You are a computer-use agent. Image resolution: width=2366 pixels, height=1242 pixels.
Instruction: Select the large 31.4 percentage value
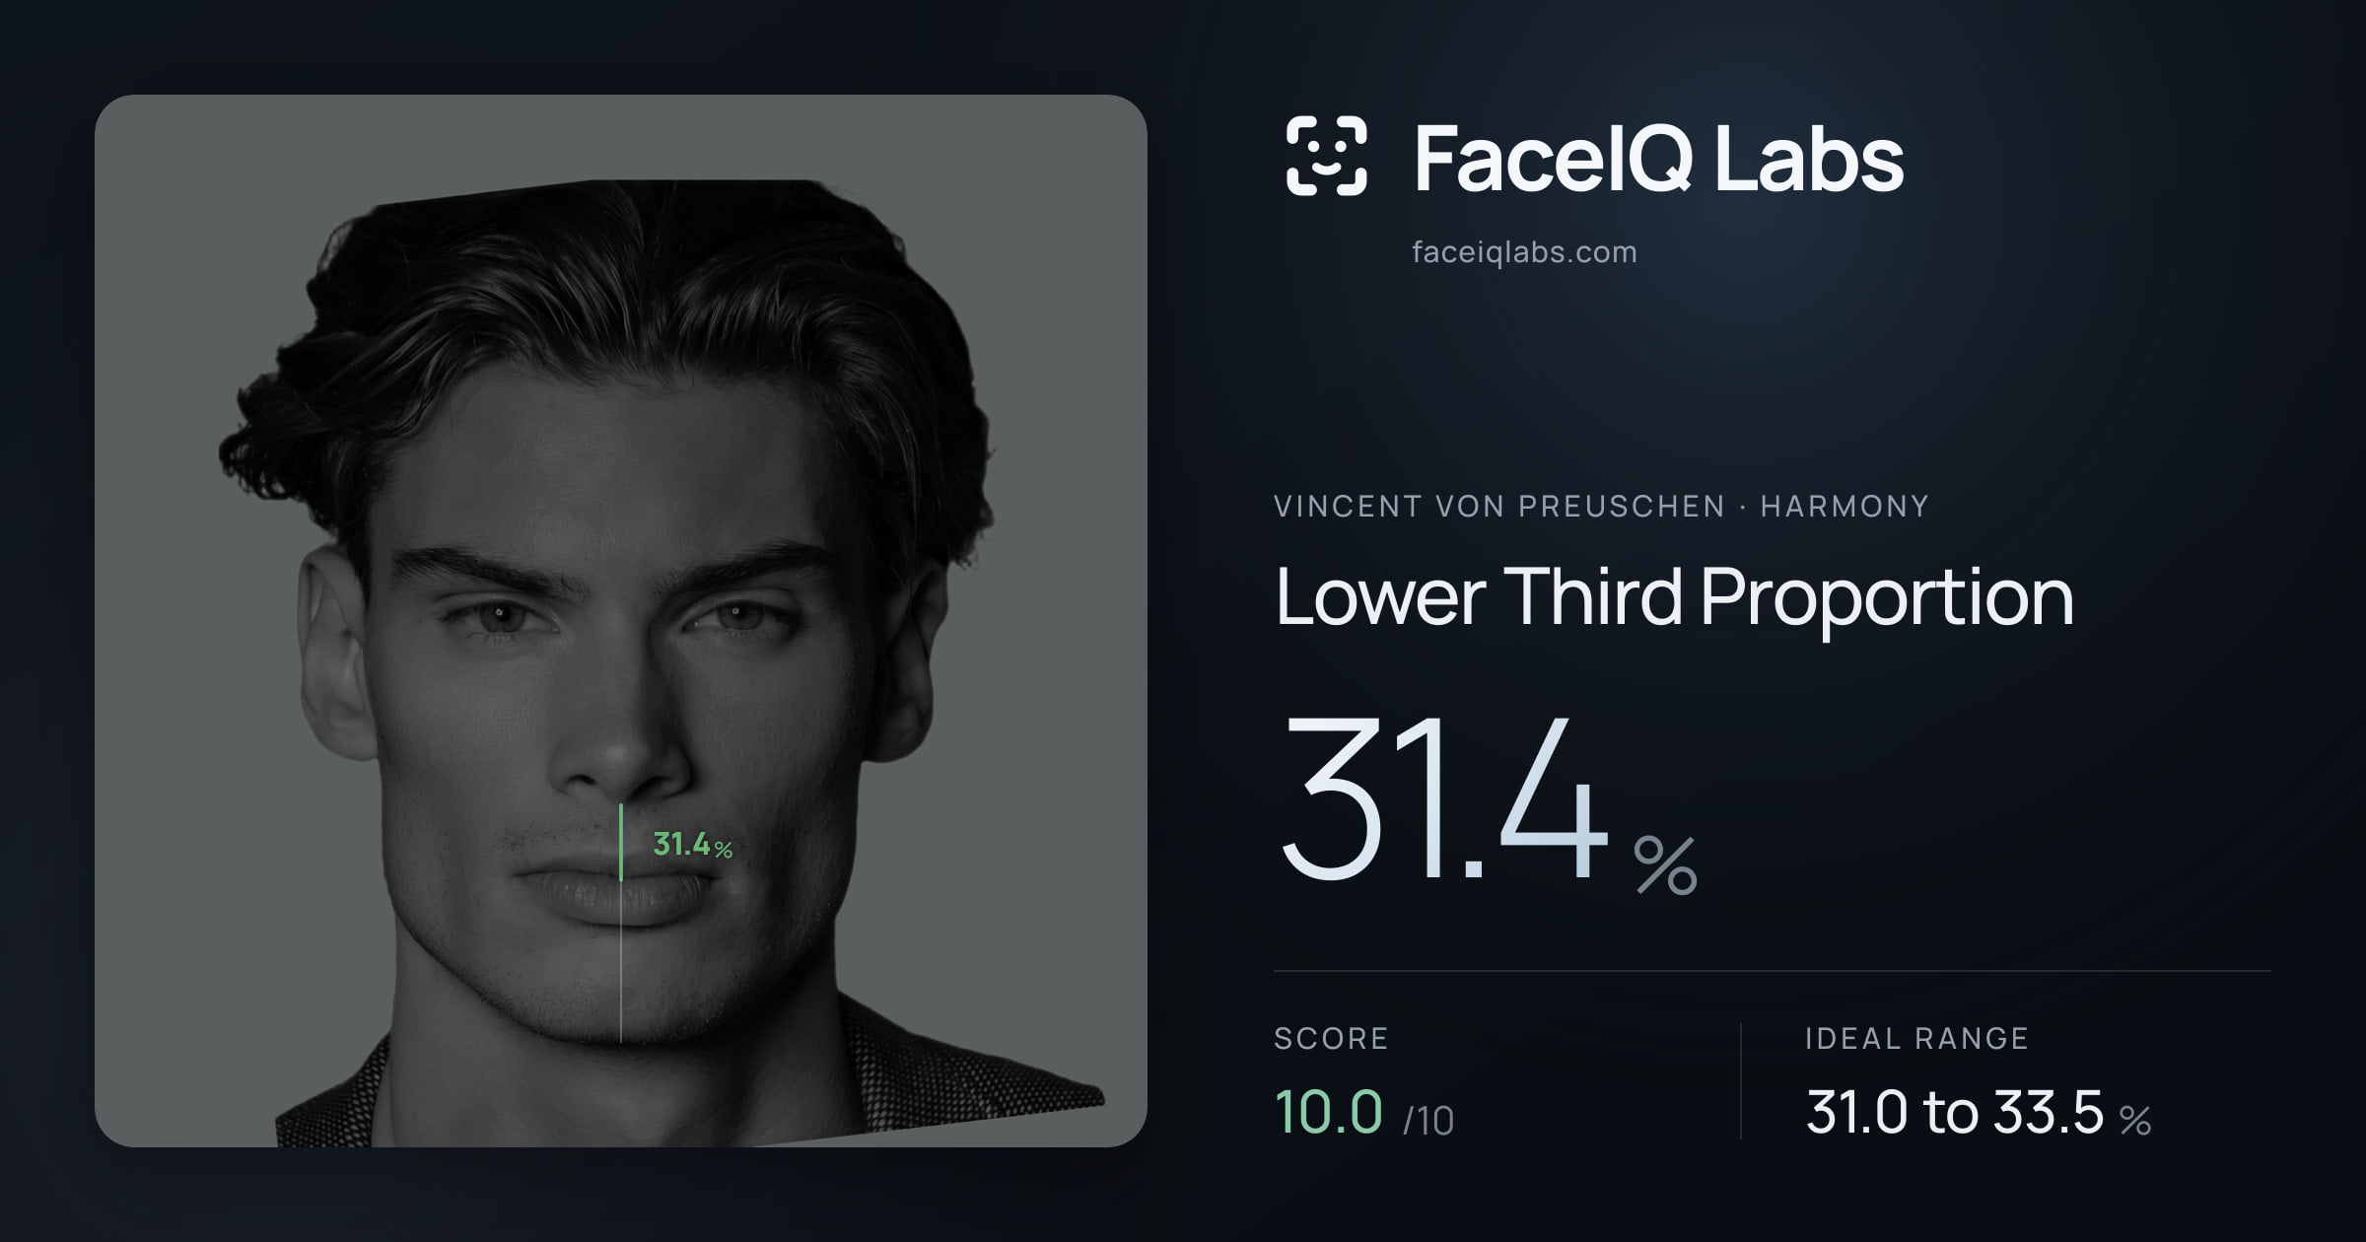pos(1442,797)
